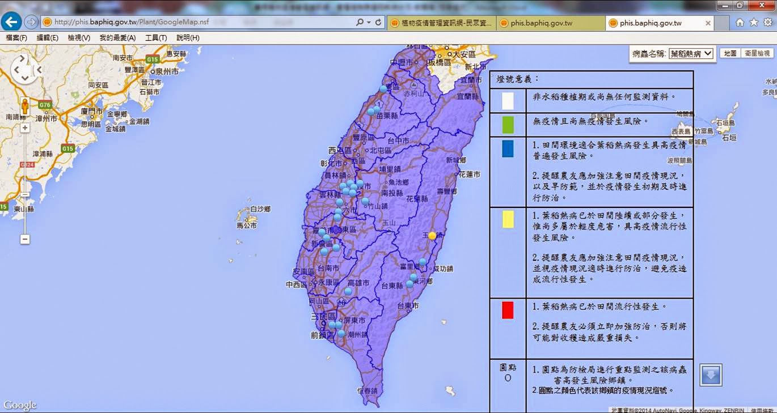Zoom out with the map minus button
The image size is (777, 413).
(25, 239)
